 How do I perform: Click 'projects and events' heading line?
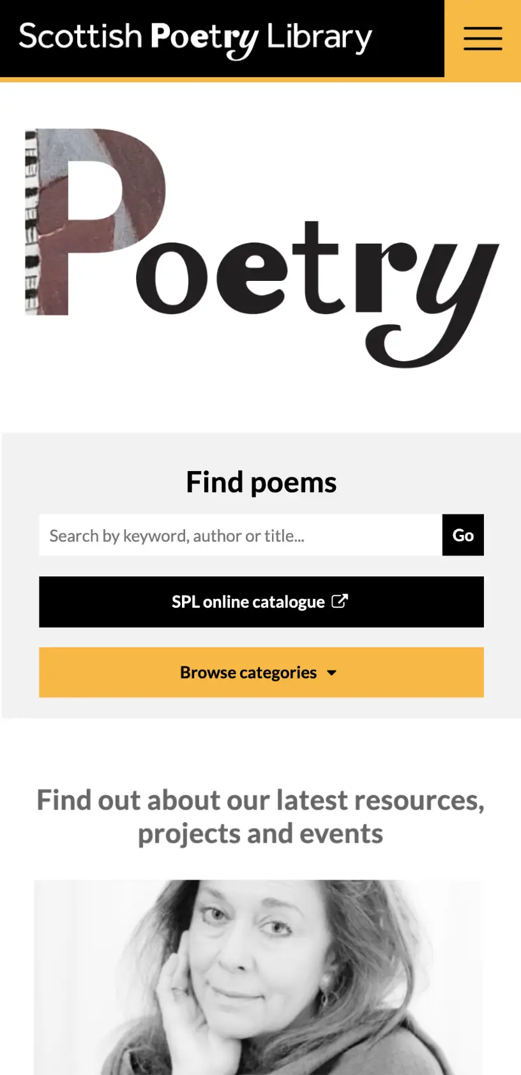coord(260,834)
